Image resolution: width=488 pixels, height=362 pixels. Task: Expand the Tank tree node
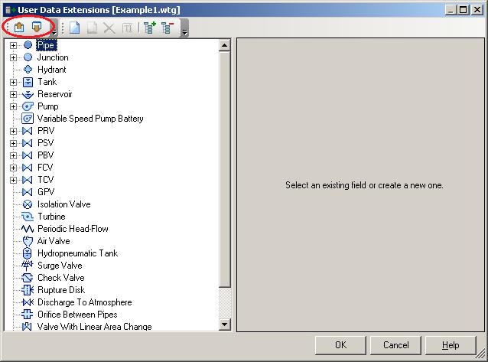13,82
